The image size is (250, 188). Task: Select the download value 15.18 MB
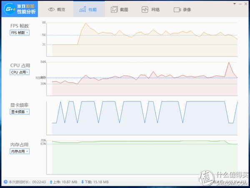coord(101,182)
